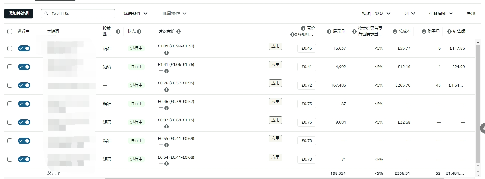The image size is (485, 179).
Task: Click info icon next to 展示量 header
Action: click(329, 31)
